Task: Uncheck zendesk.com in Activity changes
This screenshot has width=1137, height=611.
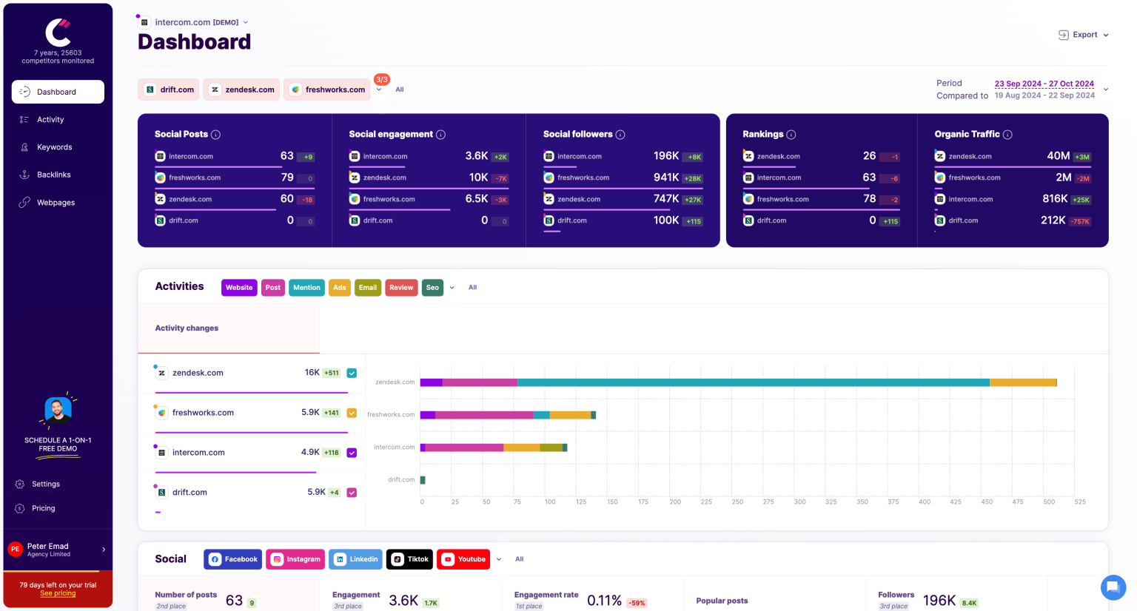Action: (352, 373)
